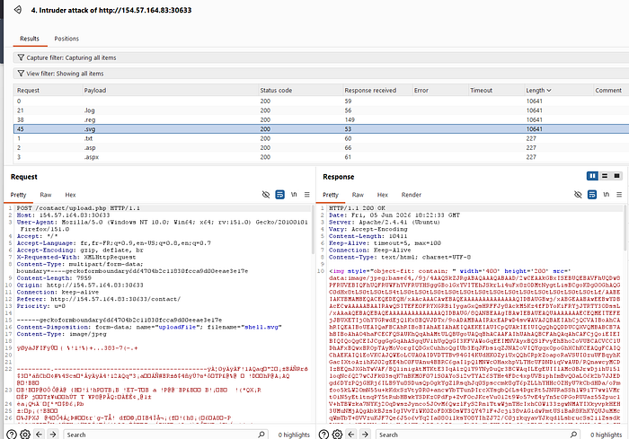Toggle hide non-printable characters in Response panel

[x=578, y=195]
